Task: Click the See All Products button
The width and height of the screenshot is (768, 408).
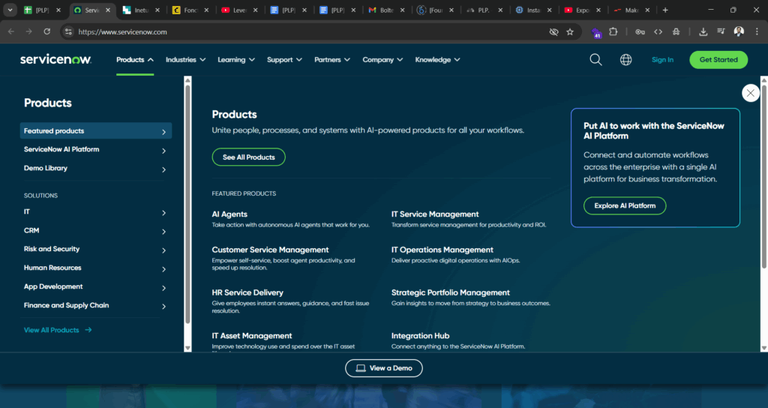Action: [x=249, y=157]
